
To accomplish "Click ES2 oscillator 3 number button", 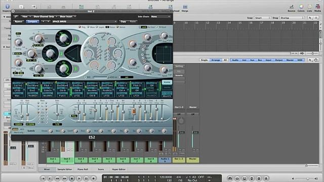I will (75, 69).
